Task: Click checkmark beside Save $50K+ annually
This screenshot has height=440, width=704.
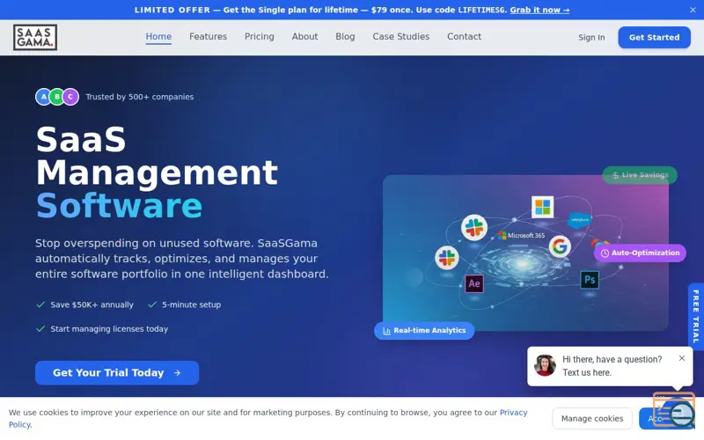Action: (40, 304)
